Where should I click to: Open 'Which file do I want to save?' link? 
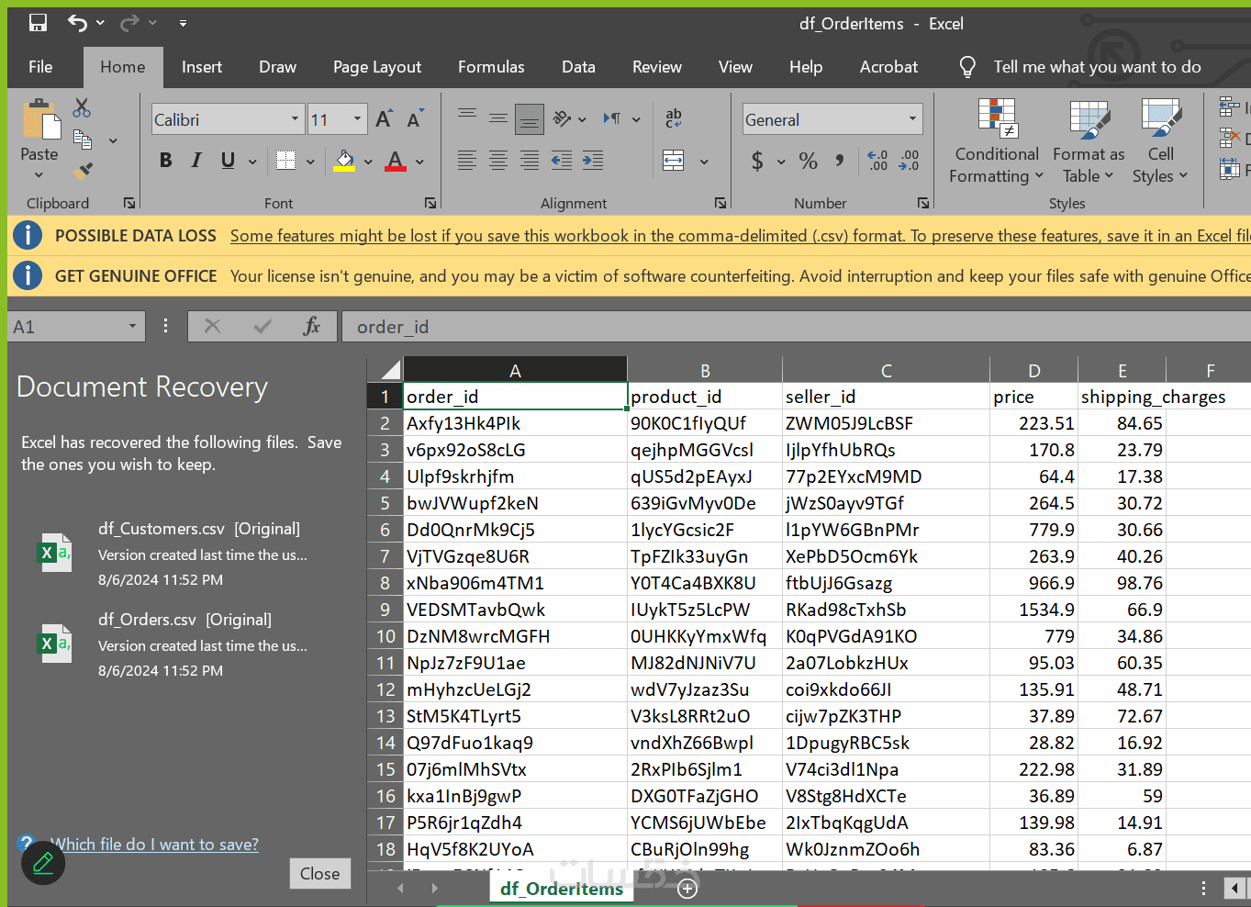154,845
